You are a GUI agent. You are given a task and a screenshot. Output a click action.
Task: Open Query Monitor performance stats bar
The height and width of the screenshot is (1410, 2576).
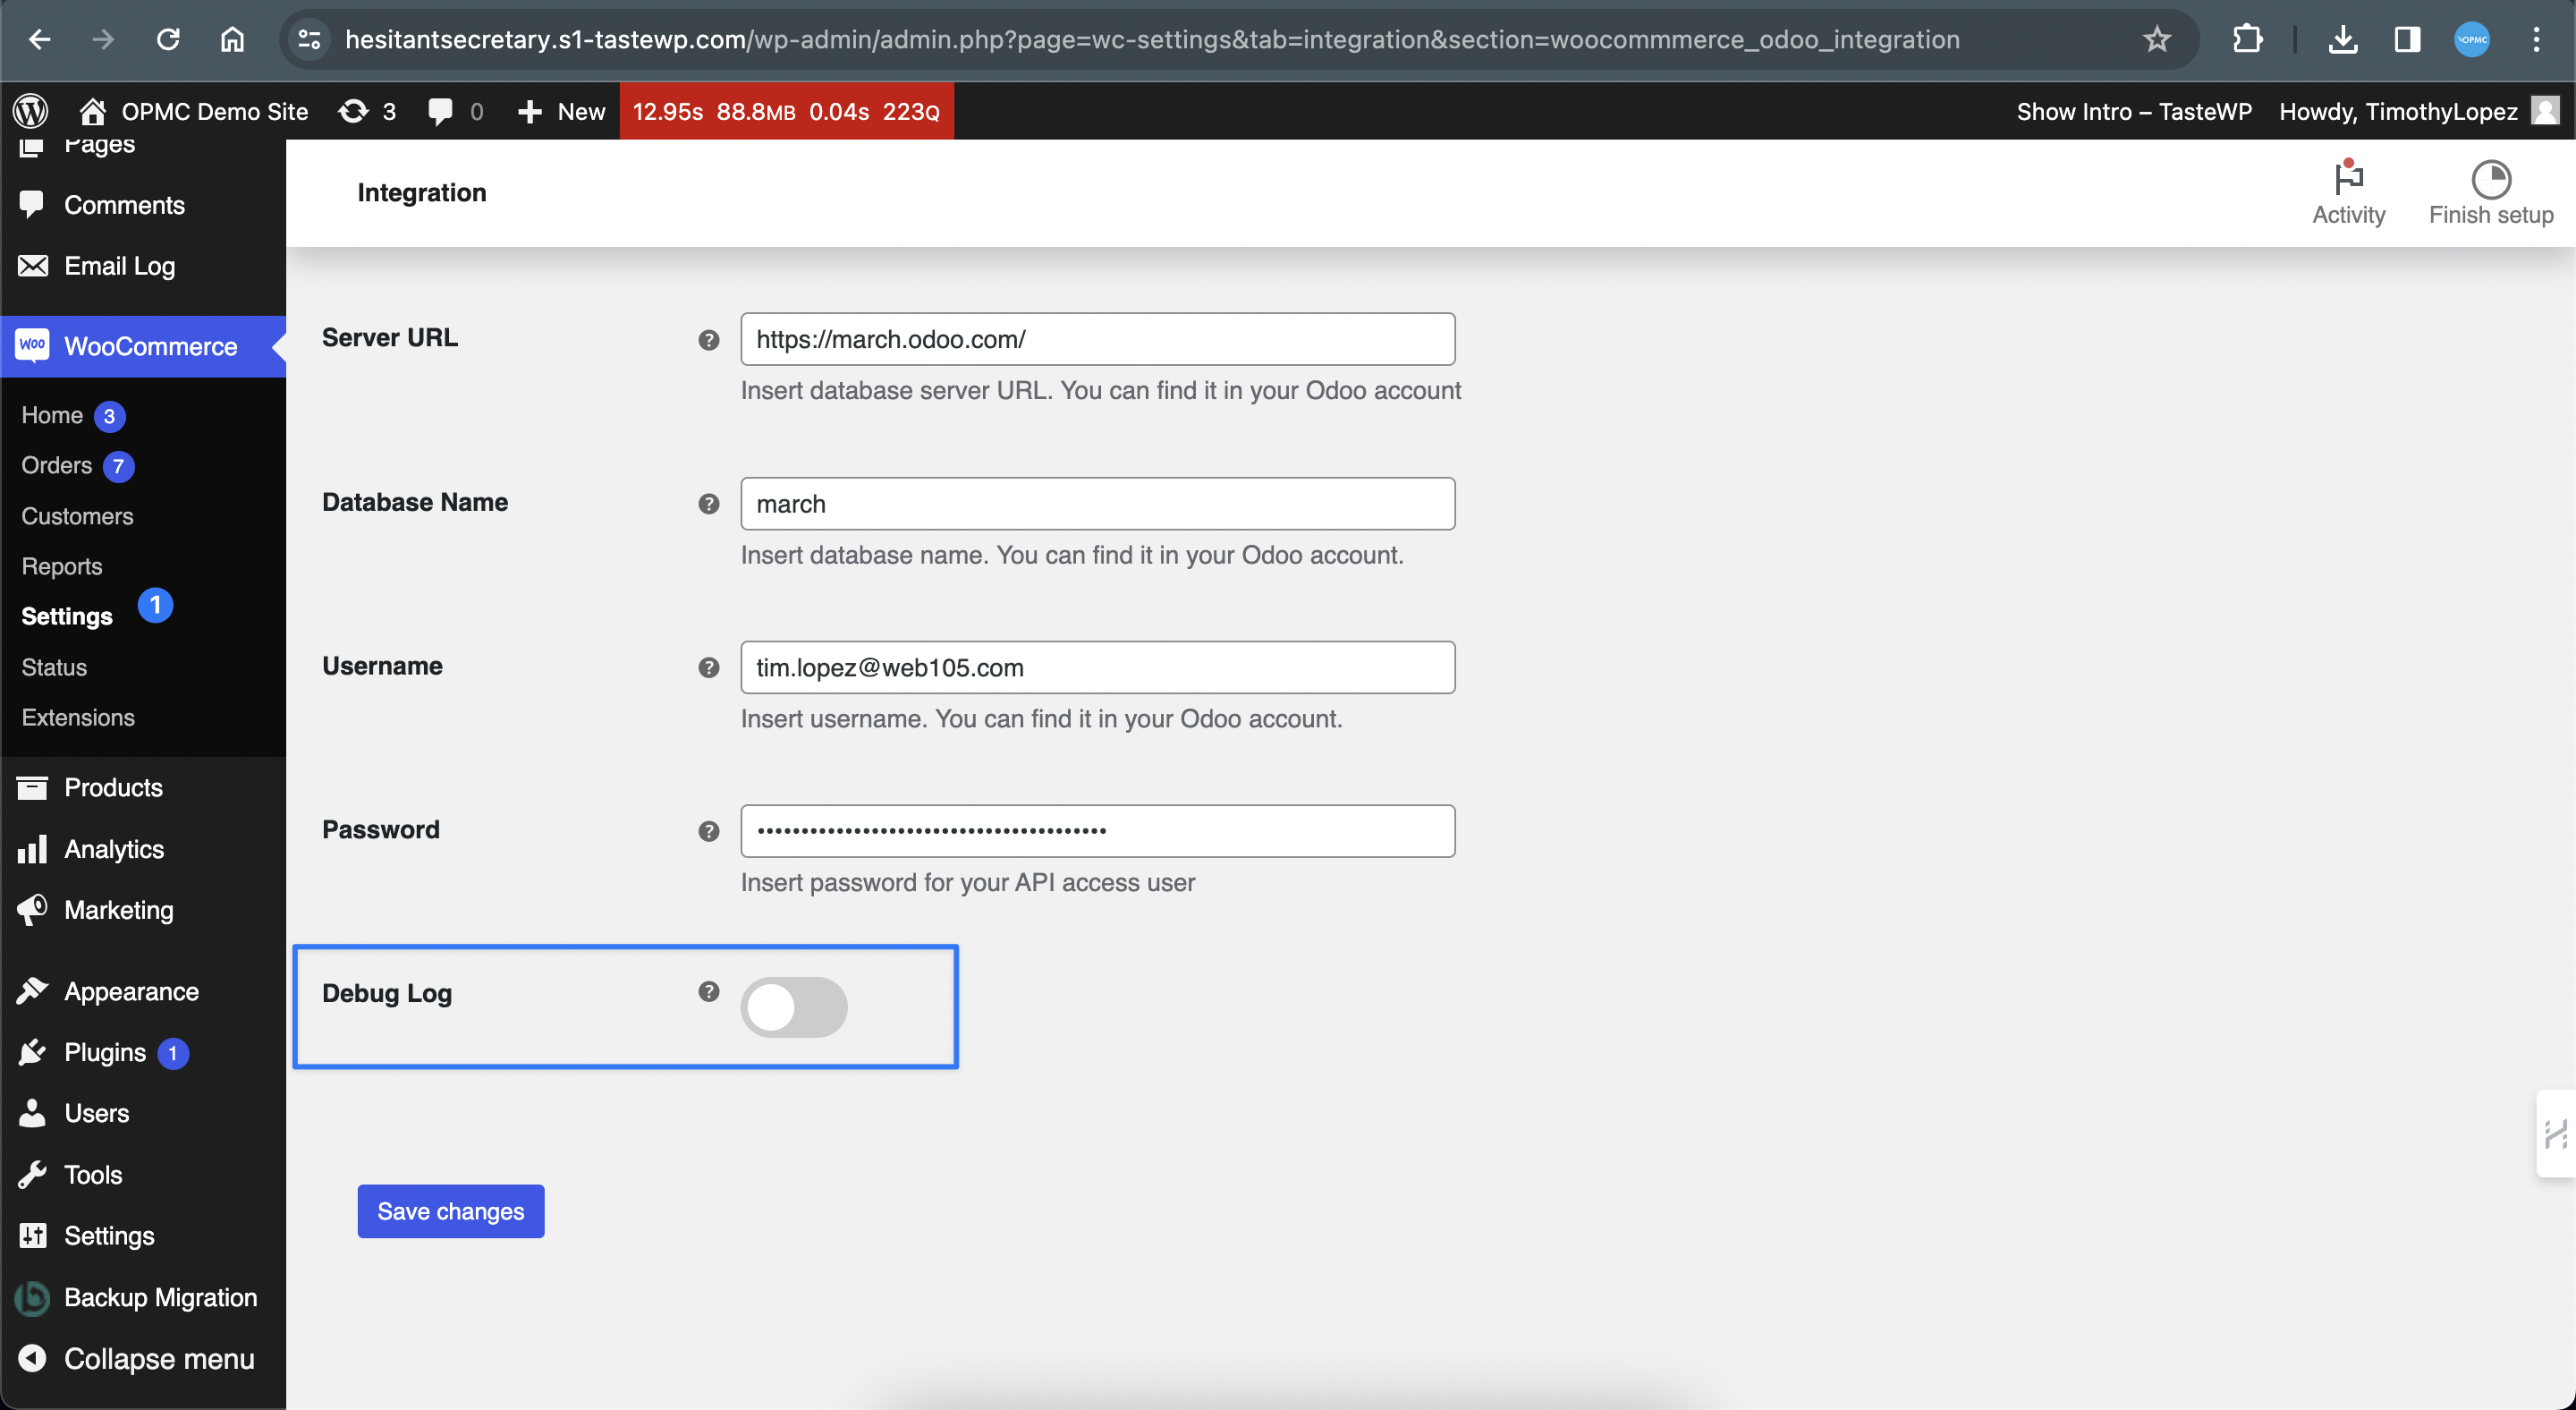(786, 111)
